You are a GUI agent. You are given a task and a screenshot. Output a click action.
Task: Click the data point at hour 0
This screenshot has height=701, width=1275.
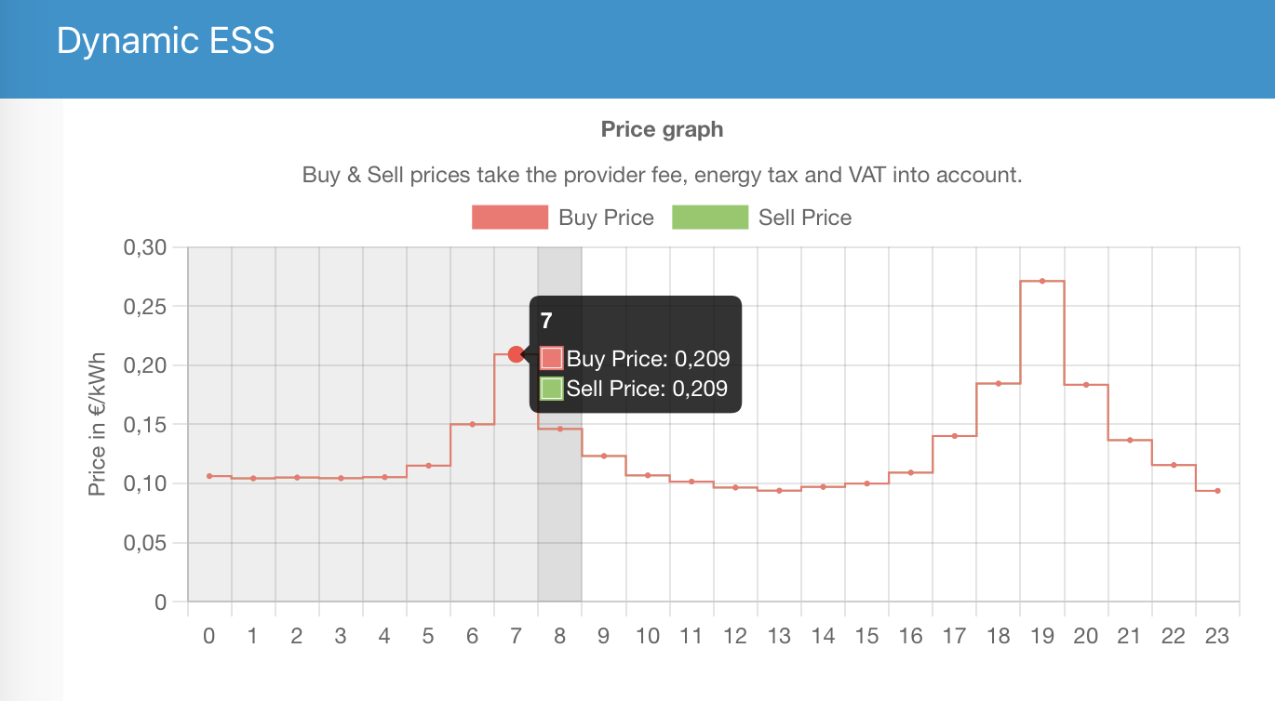tap(209, 474)
